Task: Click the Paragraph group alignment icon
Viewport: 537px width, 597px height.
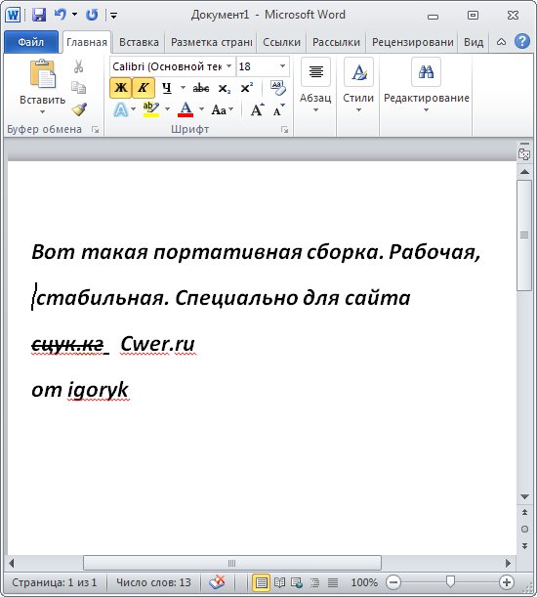Action: click(316, 72)
